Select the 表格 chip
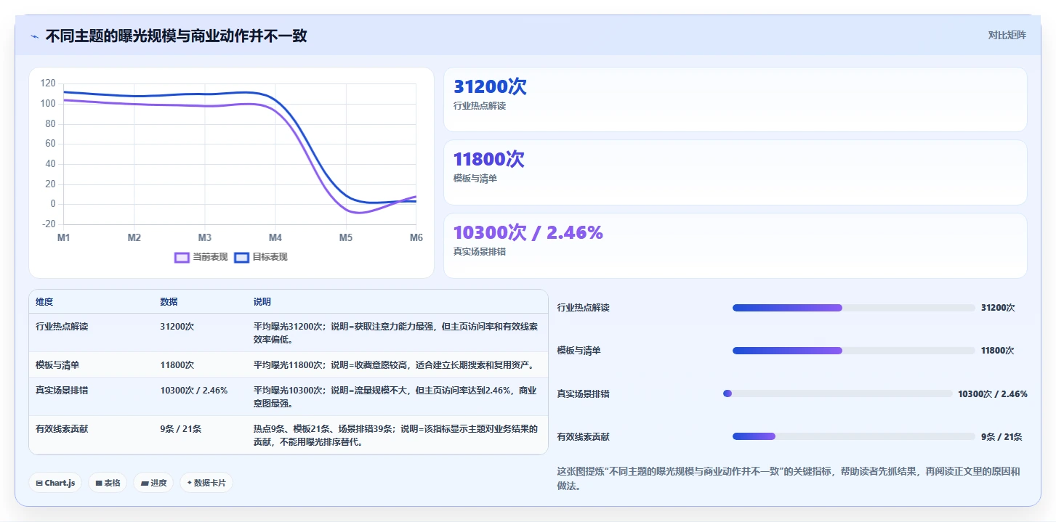The image size is (1056, 522). point(108,483)
